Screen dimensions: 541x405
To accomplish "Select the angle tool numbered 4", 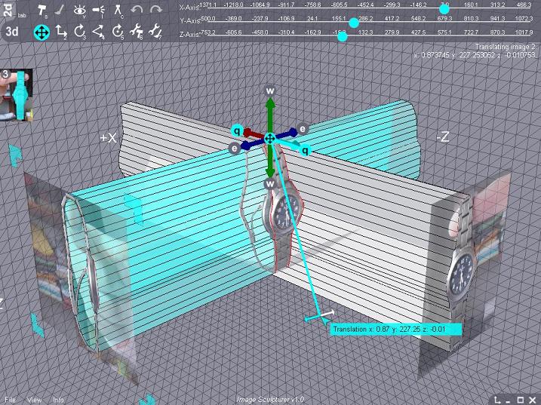I will (x=99, y=32).
